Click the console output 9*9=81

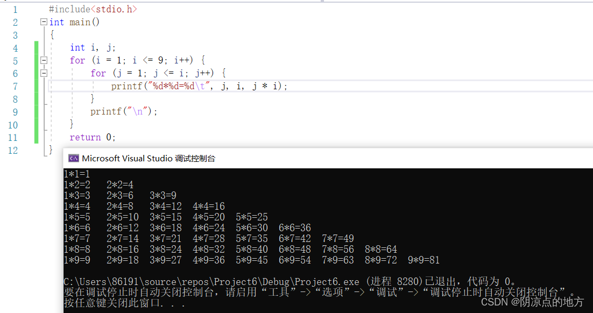(424, 260)
